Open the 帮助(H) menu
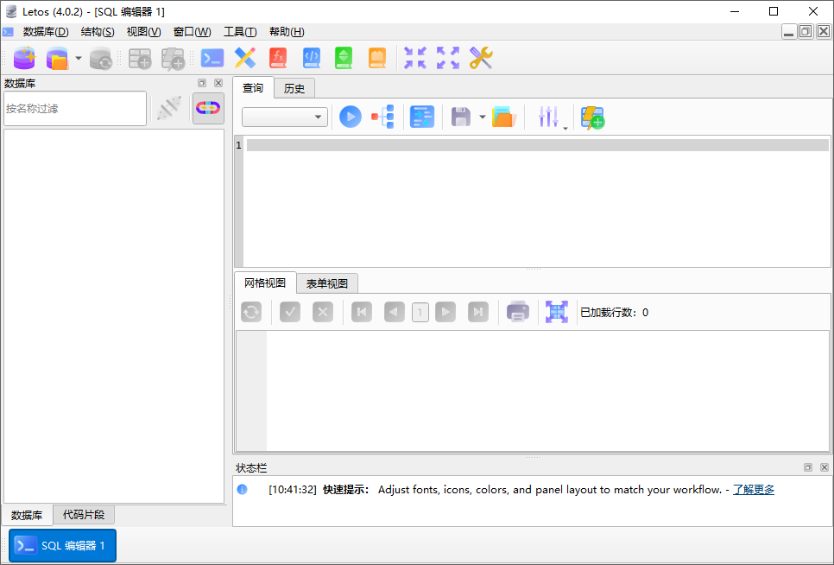 (287, 32)
